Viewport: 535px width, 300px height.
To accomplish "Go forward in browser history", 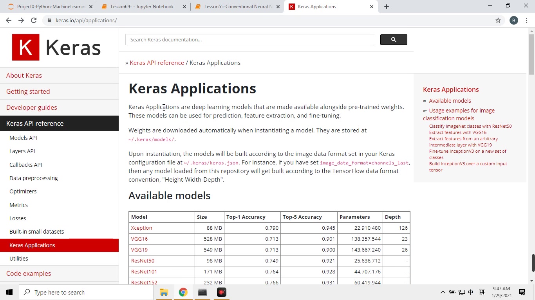I will click(21, 20).
